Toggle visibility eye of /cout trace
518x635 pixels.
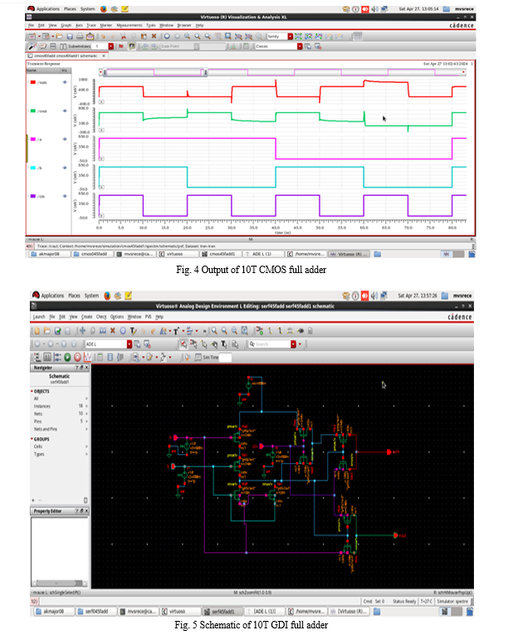click(x=65, y=110)
